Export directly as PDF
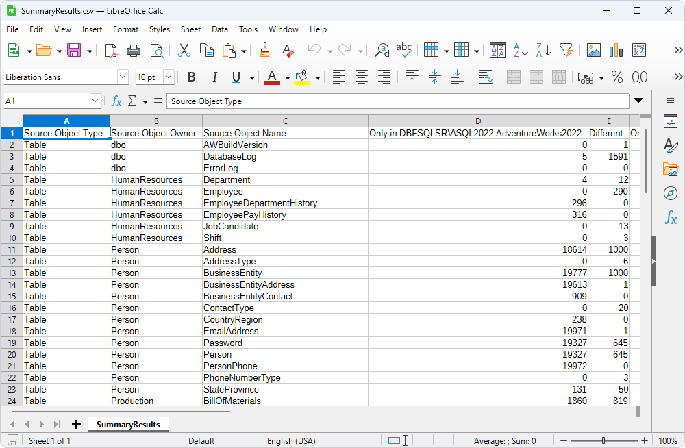This screenshot has width=685, height=448. click(x=112, y=50)
